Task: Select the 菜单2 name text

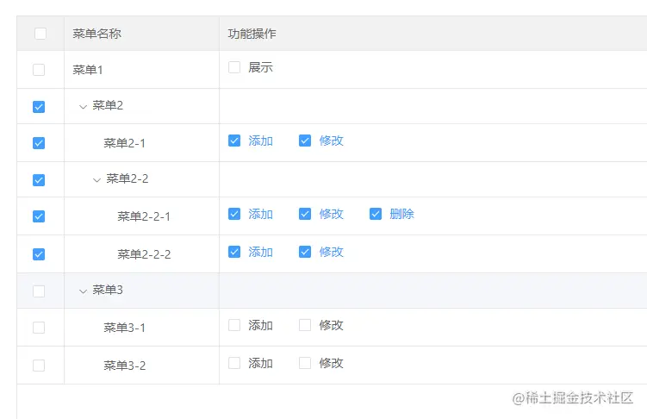Action: [108, 106]
